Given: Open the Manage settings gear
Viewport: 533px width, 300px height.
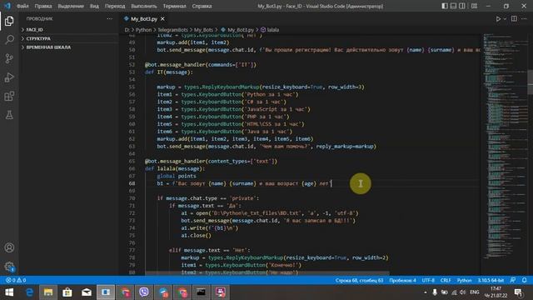Looking at the screenshot, I should [9, 267].
